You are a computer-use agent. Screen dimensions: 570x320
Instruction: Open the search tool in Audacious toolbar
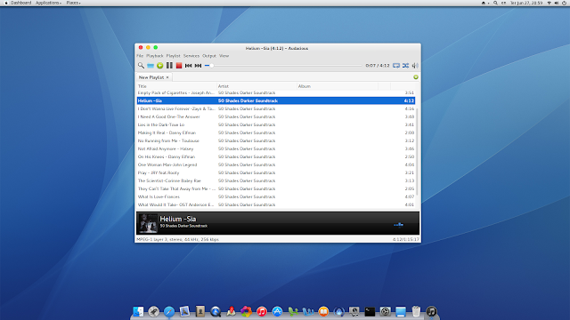click(x=141, y=66)
